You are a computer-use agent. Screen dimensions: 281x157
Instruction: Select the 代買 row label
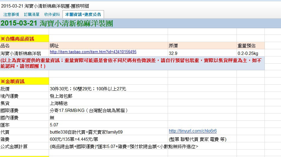click(24, 132)
